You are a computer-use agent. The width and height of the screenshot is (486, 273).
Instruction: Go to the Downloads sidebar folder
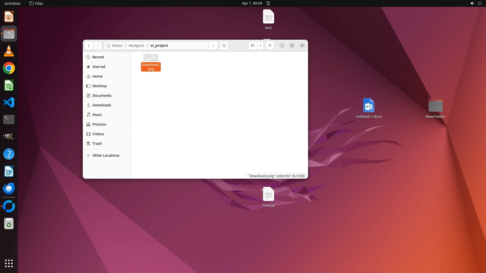click(x=102, y=105)
